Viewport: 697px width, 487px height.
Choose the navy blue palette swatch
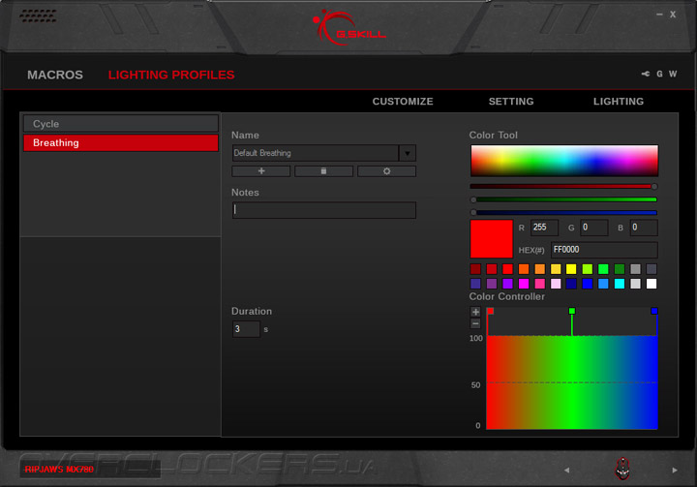pyautogui.click(x=571, y=284)
